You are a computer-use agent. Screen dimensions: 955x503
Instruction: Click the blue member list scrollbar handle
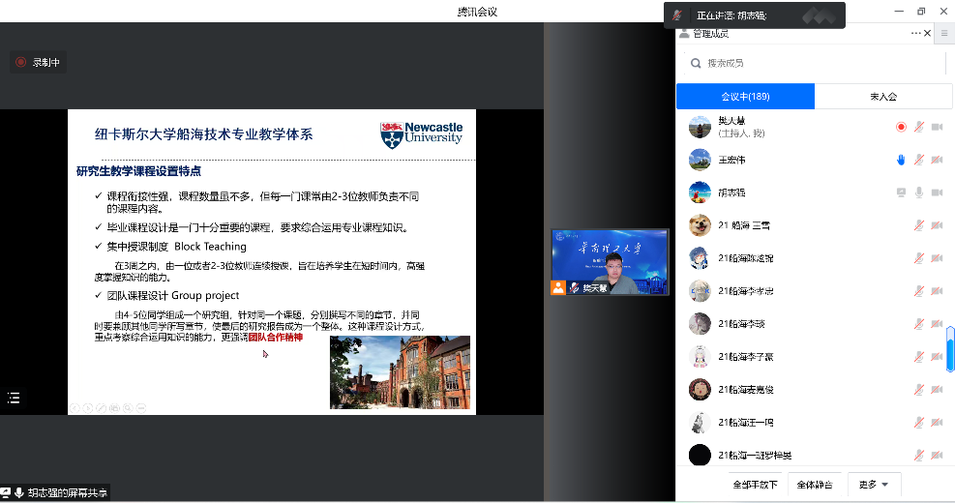pyautogui.click(x=949, y=349)
